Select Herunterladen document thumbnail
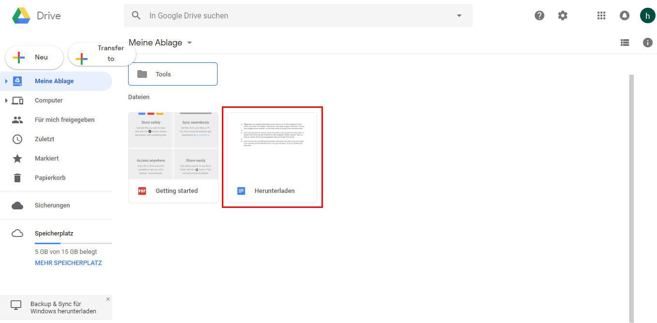Viewport: 657px width, 323px height. click(272, 146)
